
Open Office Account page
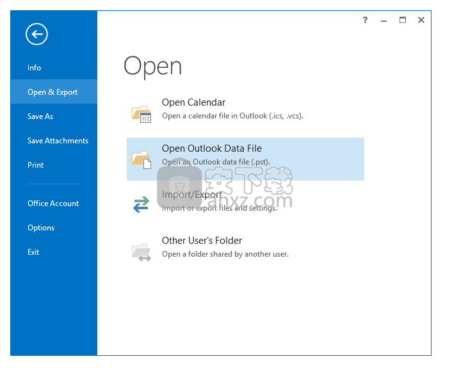[x=54, y=204]
